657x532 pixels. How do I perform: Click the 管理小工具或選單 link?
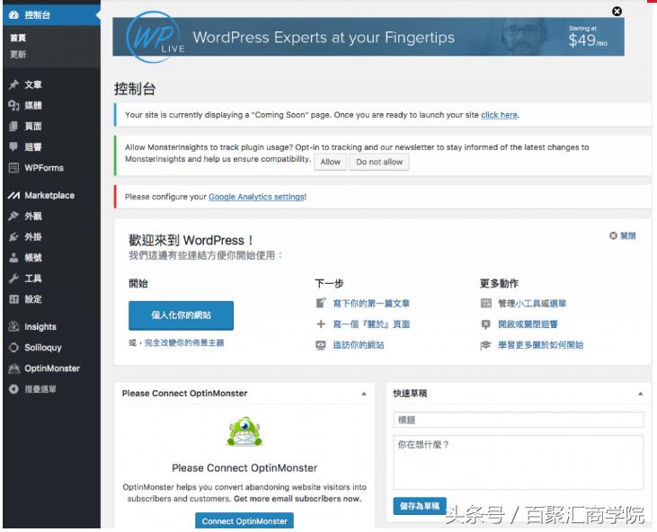pyautogui.click(x=532, y=303)
